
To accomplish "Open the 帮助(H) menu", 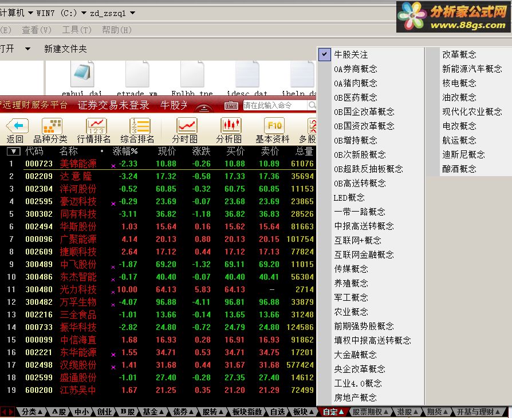I will (x=117, y=30).
